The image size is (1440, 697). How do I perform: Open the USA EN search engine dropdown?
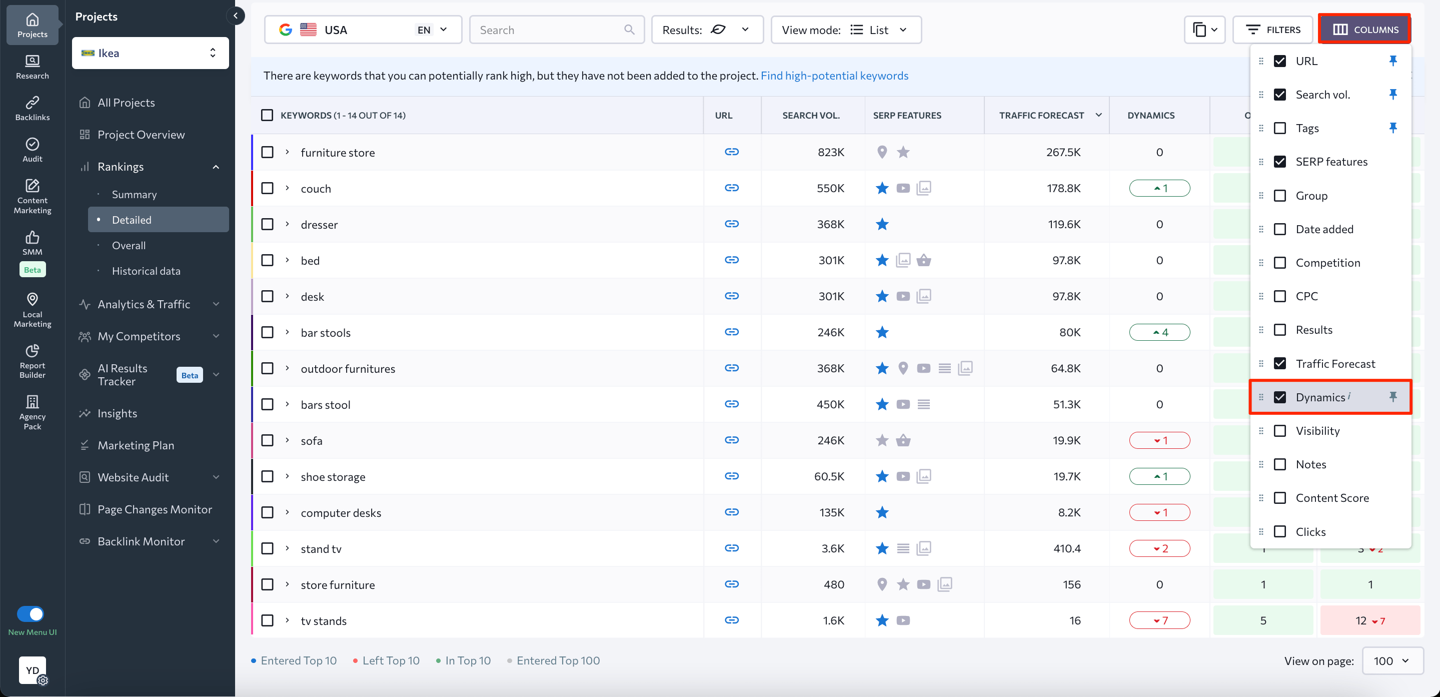point(363,30)
